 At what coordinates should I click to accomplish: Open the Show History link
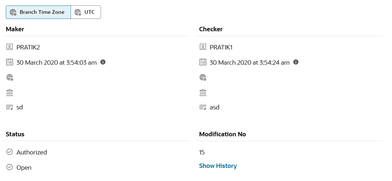click(218, 166)
